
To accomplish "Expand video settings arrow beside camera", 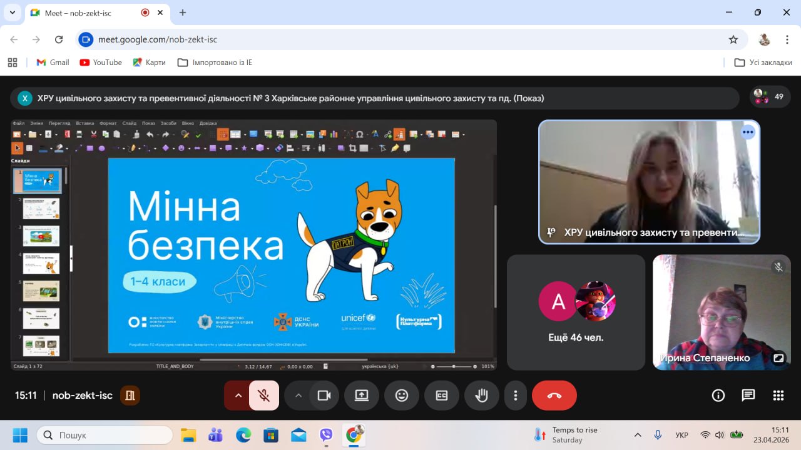I will [298, 395].
